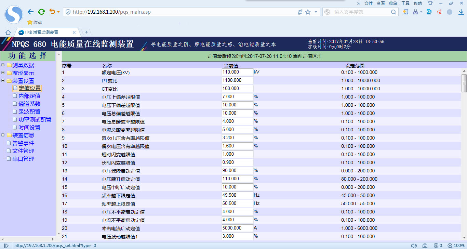Click the 频率越下限定值 input field
Screen dimensions: 467x249
coord(237,195)
